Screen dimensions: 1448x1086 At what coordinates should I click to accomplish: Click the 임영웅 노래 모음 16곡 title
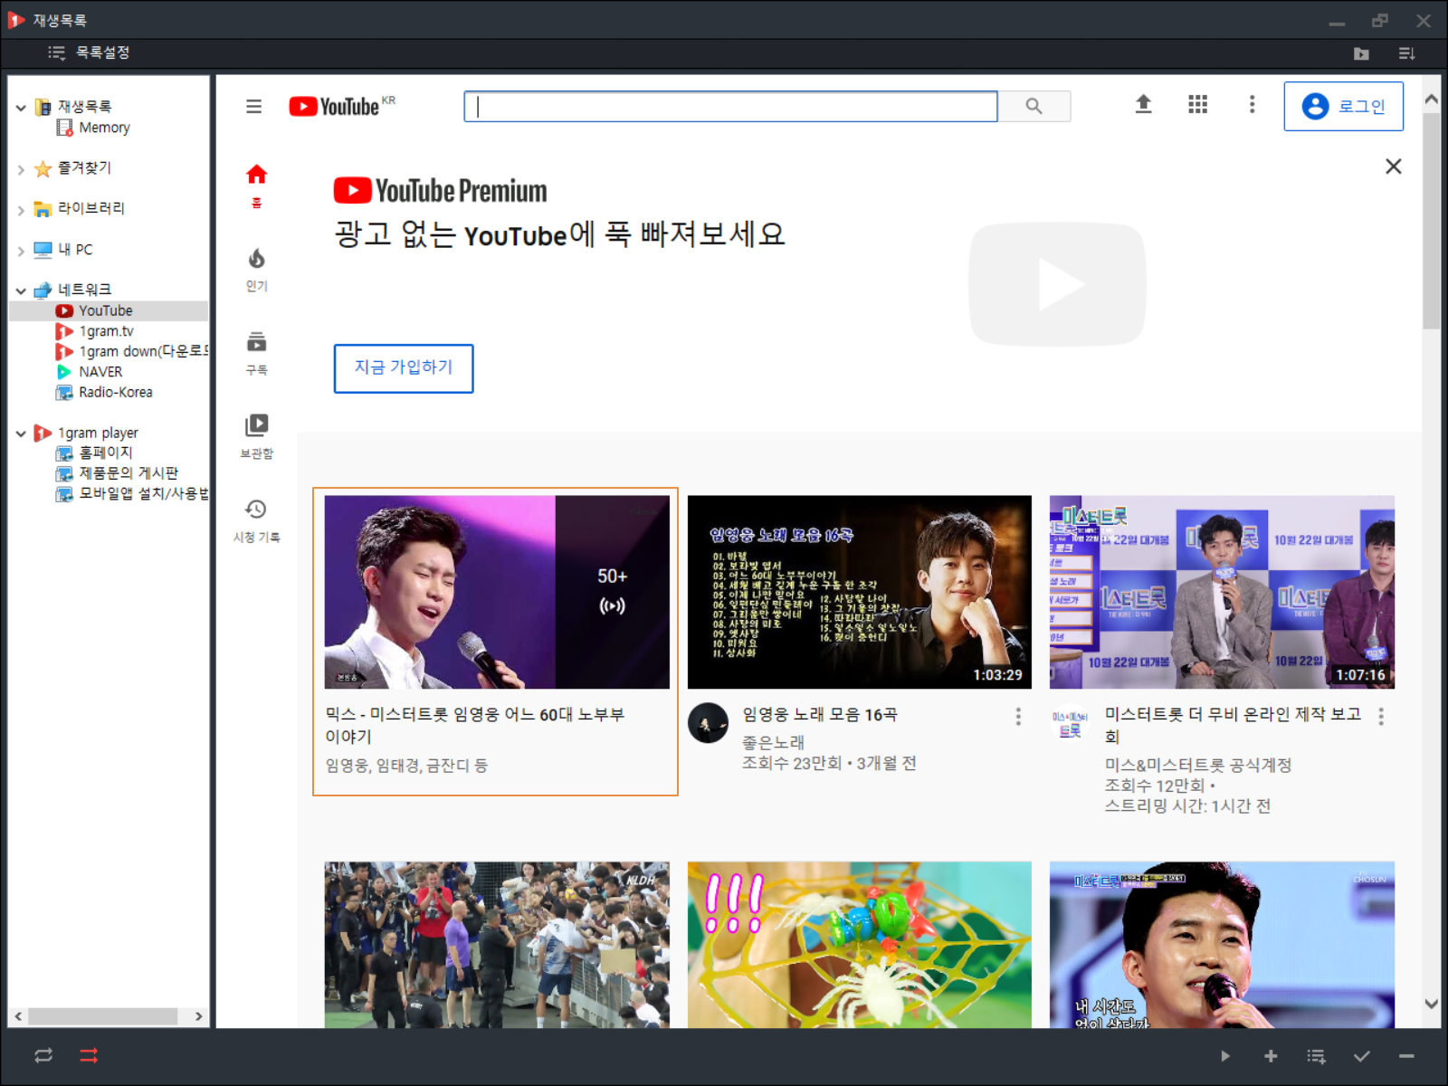pos(820,715)
